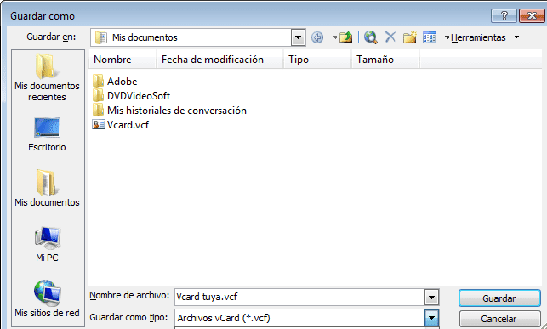The width and height of the screenshot is (547, 329).
Task: Open the Search the Web icon
Action: 371,37
